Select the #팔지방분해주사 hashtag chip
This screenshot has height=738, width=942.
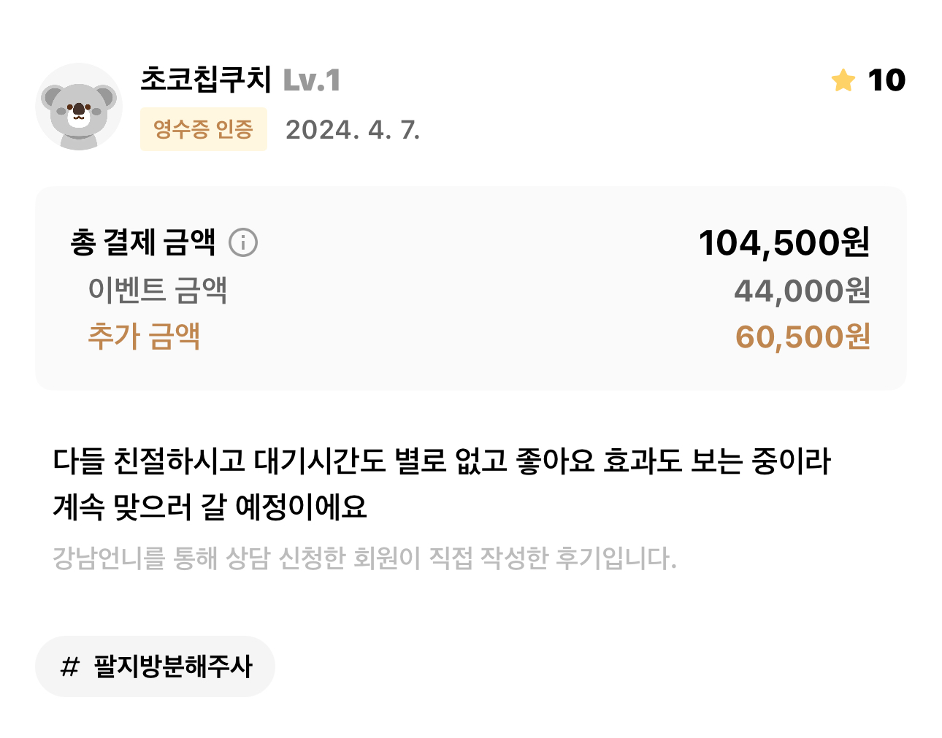coord(155,666)
